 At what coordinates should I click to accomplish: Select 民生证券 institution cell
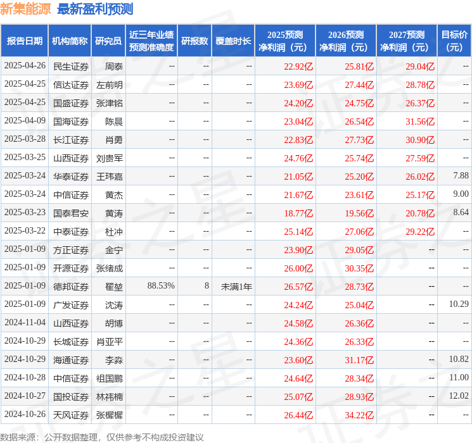pyautogui.click(x=71, y=66)
